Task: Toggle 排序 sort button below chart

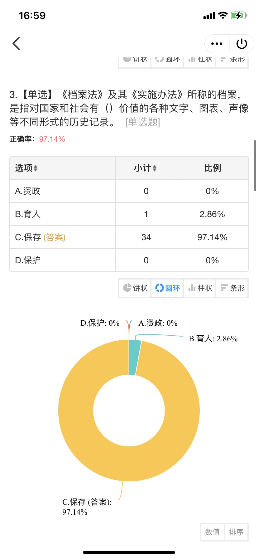Action: tap(236, 532)
